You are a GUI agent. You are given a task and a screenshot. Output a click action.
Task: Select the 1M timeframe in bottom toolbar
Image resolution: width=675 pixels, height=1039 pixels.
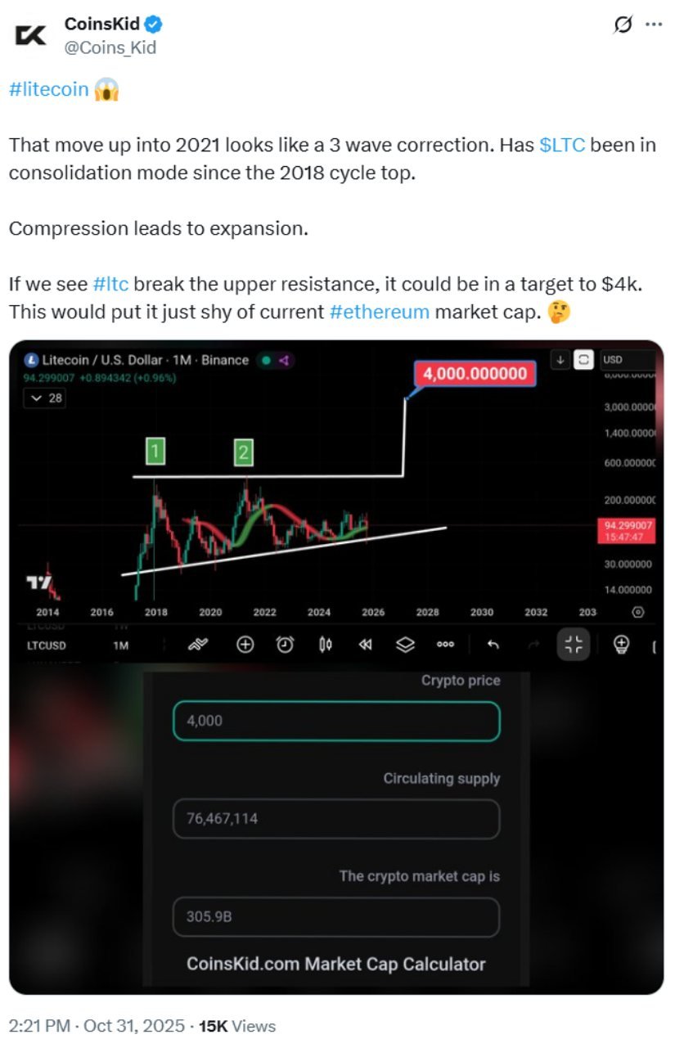tap(120, 645)
